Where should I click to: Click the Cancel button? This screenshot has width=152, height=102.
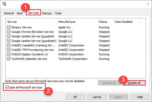[97, 97]
